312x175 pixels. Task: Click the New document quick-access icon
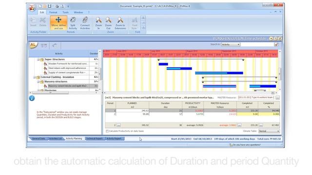coord(40,6)
